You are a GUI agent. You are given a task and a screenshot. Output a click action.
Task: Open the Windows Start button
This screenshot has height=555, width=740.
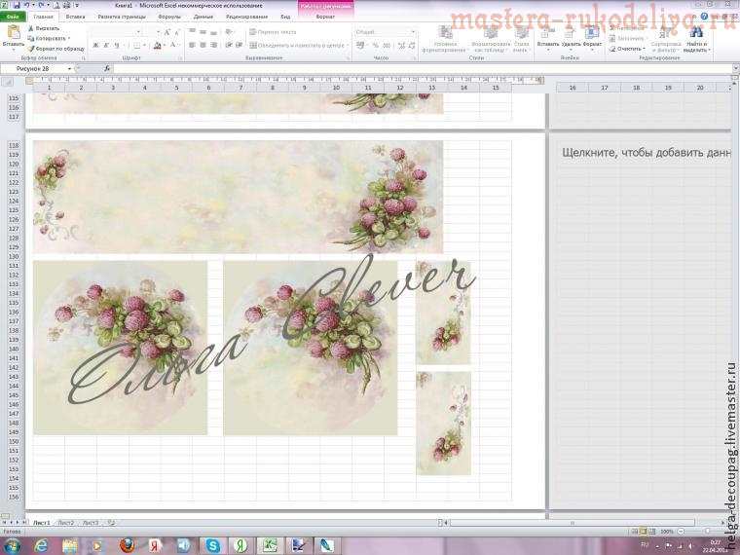[12, 545]
